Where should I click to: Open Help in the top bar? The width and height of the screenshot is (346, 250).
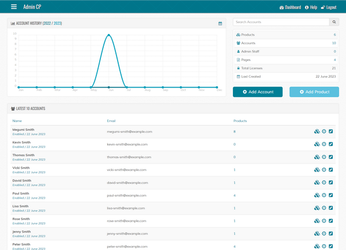311,7
